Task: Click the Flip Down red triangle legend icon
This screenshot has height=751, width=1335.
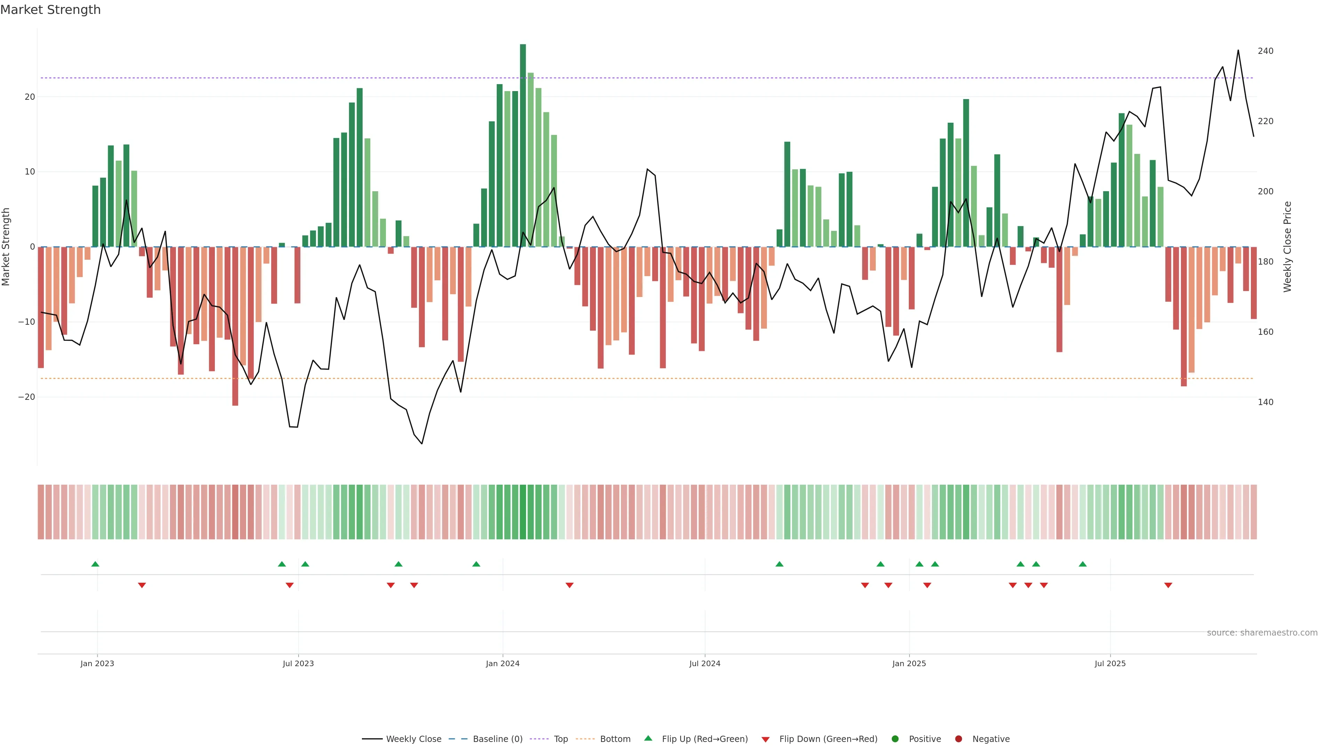Action: [766, 740]
